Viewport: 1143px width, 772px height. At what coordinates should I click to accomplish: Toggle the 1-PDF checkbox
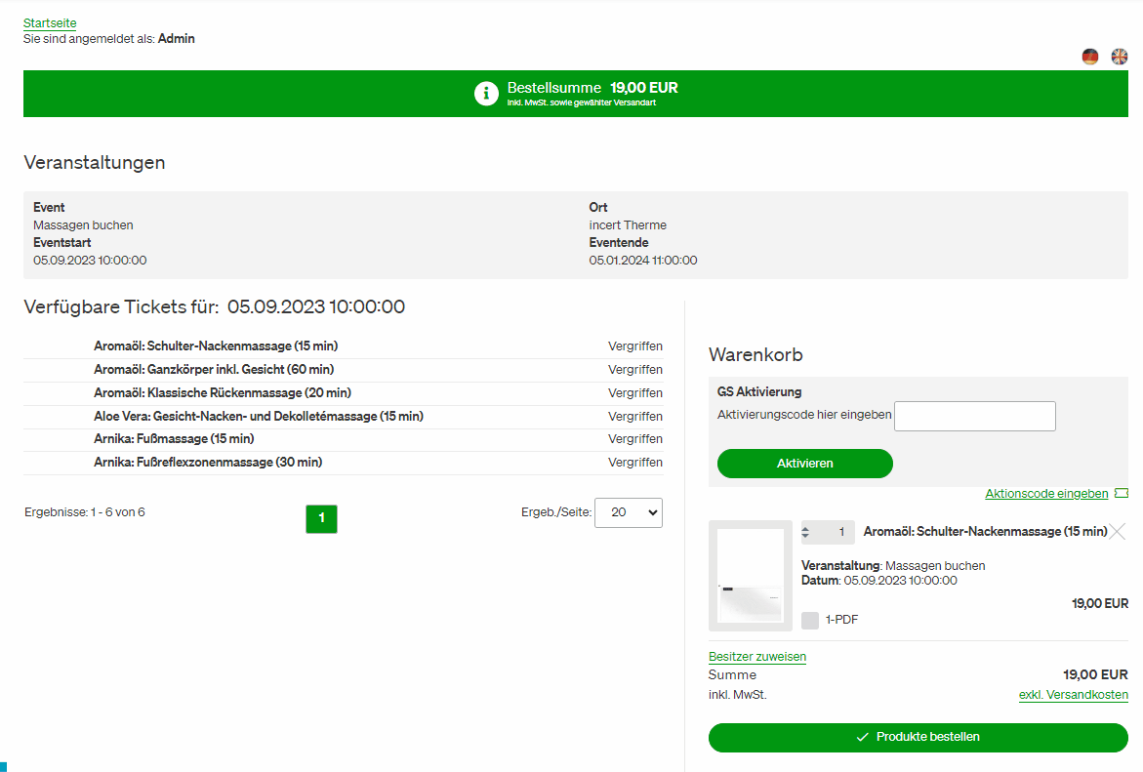tap(810, 621)
